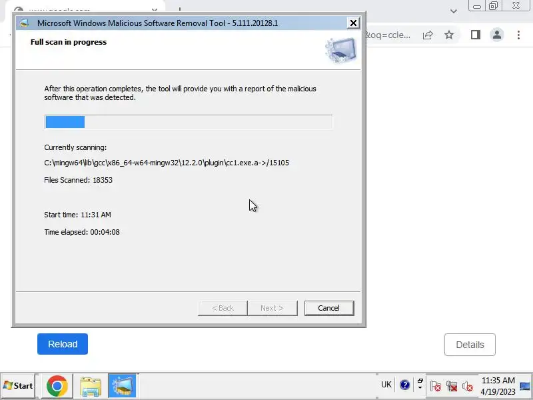Image resolution: width=533 pixels, height=400 pixels.
Task: Open the Chrome profile avatar
Action: point(496,35)
